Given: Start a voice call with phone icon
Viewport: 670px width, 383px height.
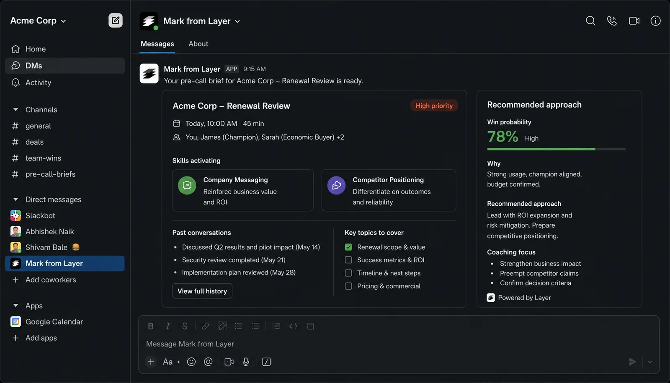Looking at the screenshot, I should click(612, 21).
